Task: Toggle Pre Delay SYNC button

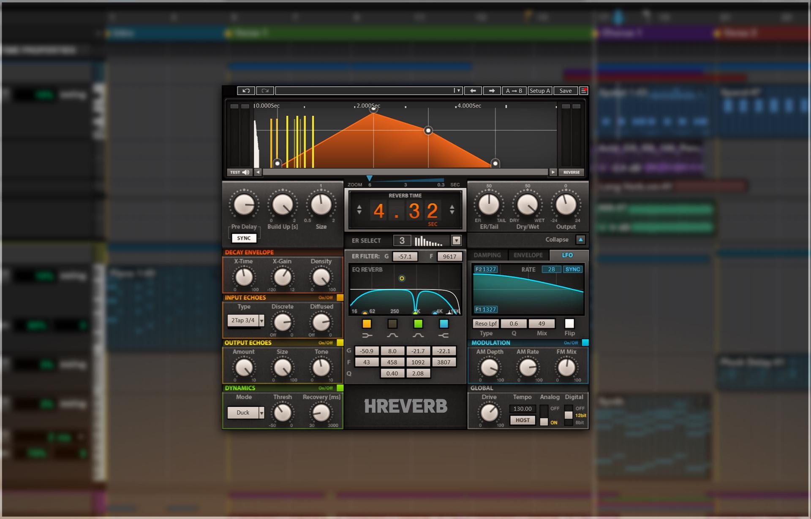Action: (x=244, y=238)
